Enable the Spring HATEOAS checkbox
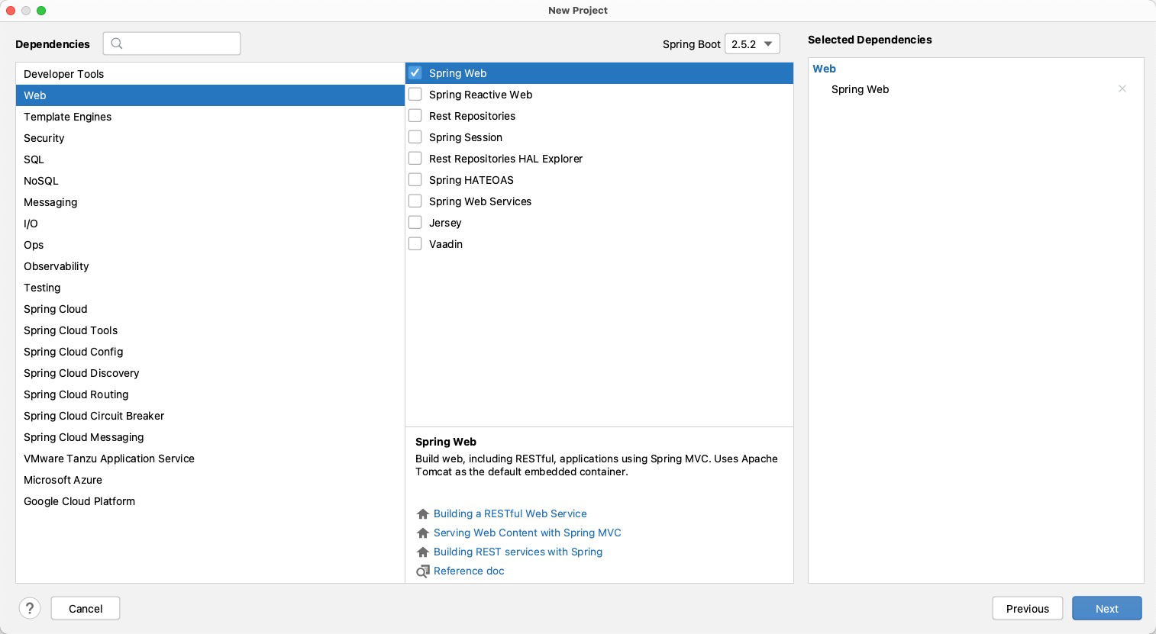The width and height of the screenshot is (1156, 634). [415, 180]
